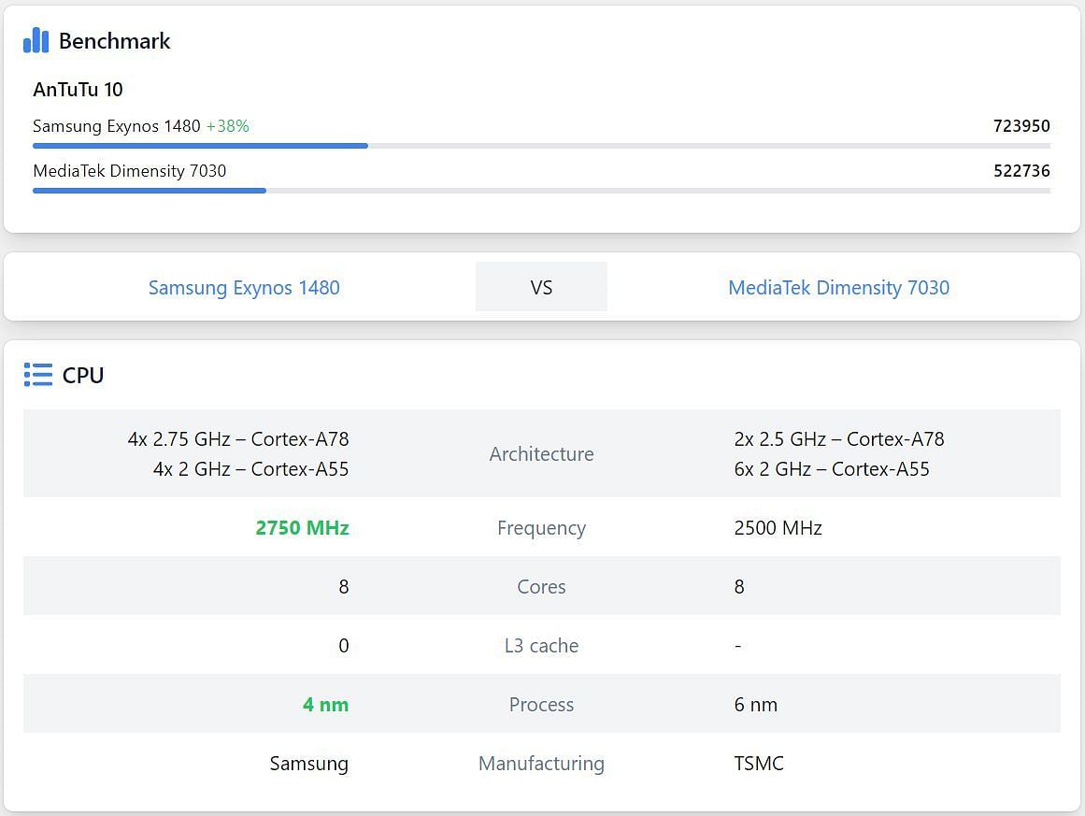
Task: Select the 723950 benchmark score
Action: pyautogui.click(x=1021, y=125)
